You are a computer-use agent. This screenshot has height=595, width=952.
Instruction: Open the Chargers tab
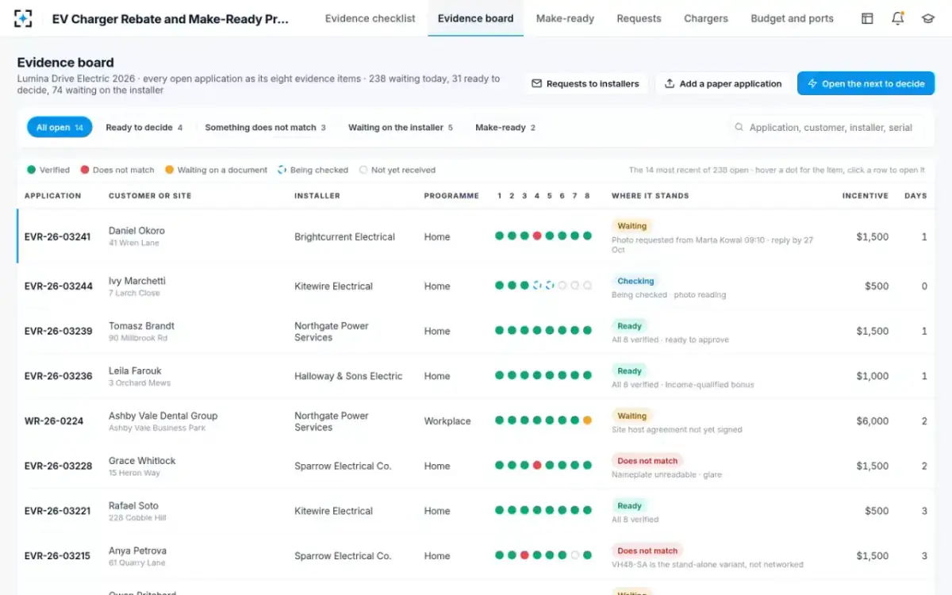[706, 18]
